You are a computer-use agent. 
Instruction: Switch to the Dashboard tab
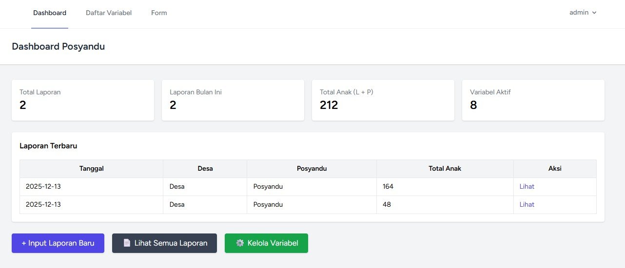50,13
